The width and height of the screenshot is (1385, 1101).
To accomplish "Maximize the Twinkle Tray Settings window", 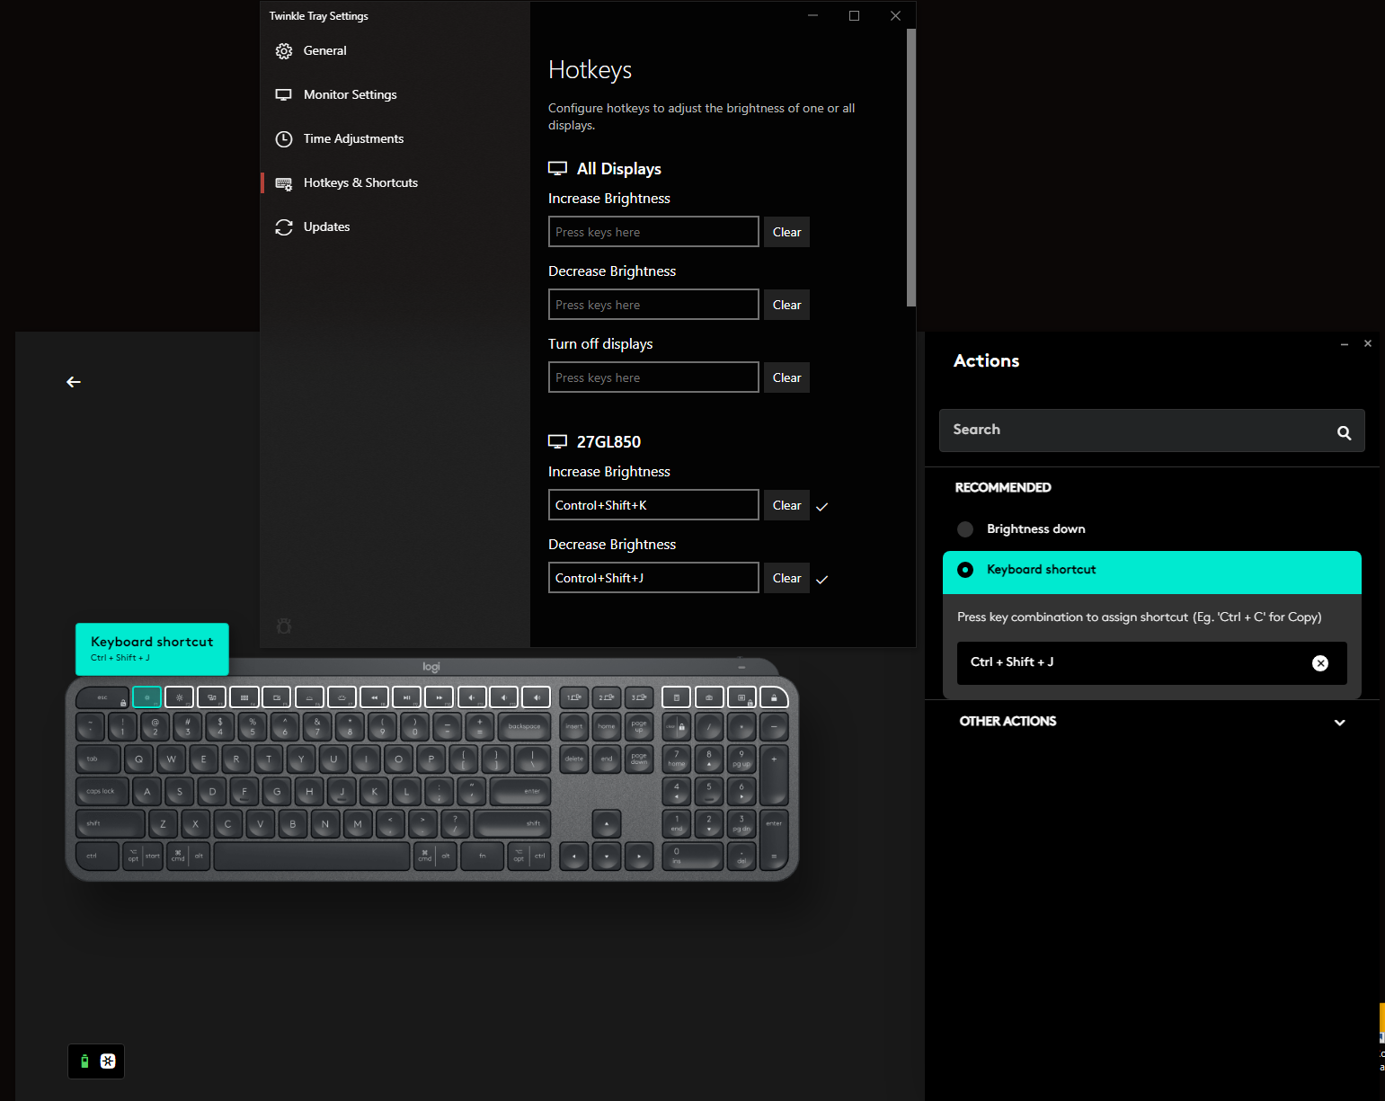I will pyautogui.click(x=854, y=15).
